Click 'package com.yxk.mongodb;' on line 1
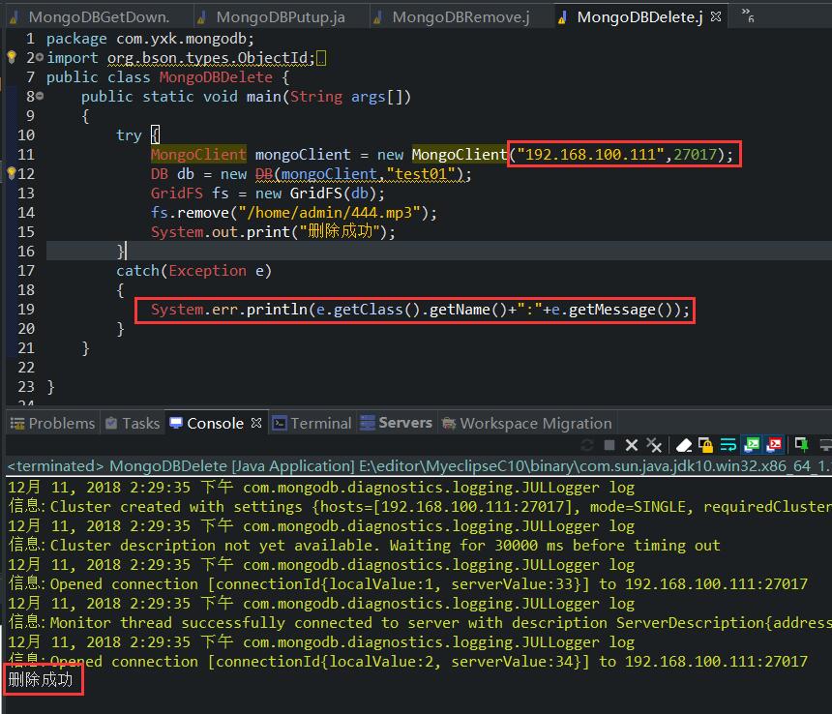Image resolution: width=832 pixels, height=714 pixels. pyautogui.click(x=150, y=39)
